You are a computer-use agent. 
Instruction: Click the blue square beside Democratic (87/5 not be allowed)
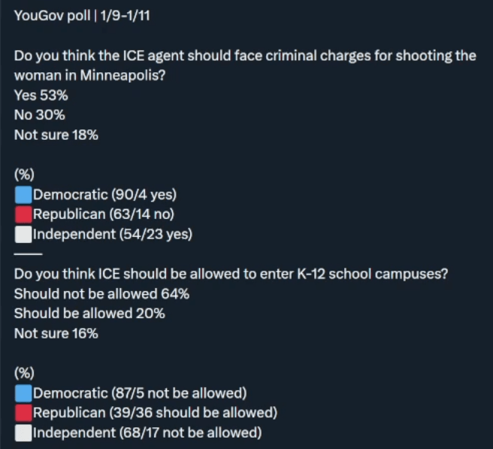tap(23, 393)
